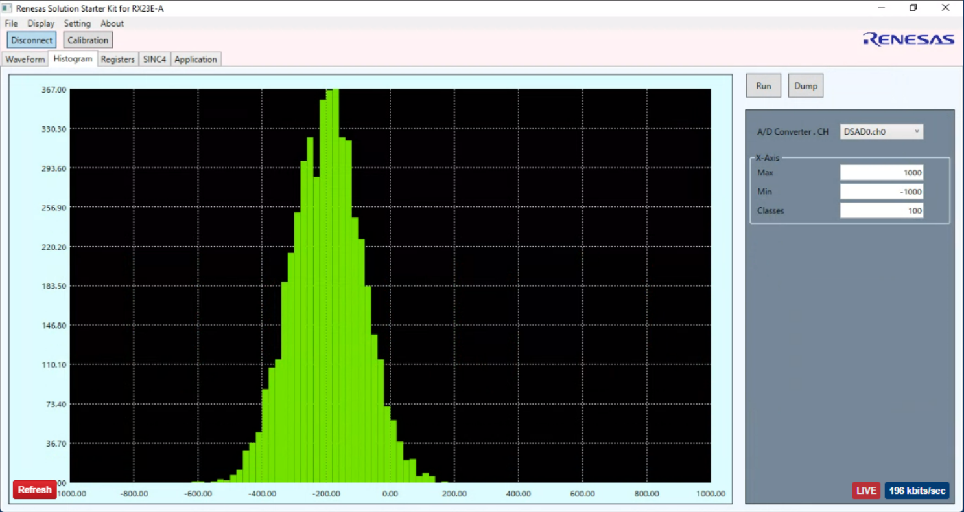The image size is (964, 512).
Task: Click the Run button
Action: [763, 86]
